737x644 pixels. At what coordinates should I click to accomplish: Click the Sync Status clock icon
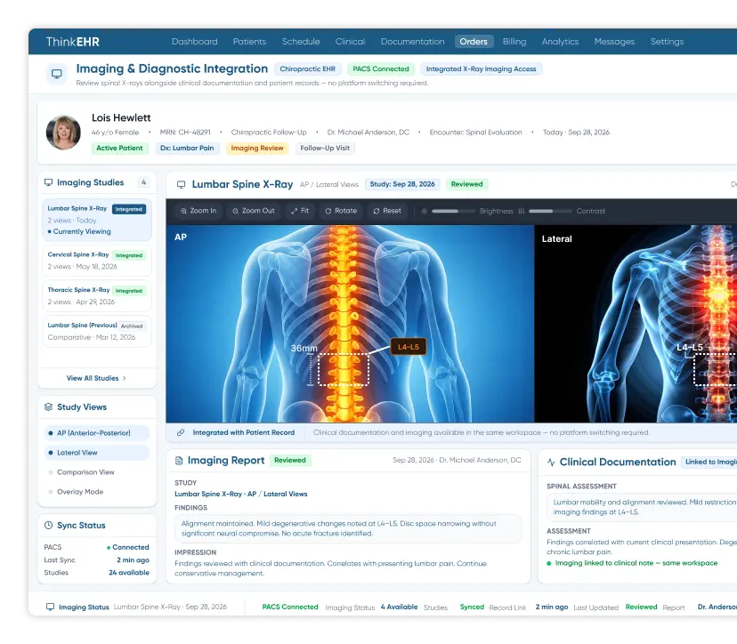point(48,525)
